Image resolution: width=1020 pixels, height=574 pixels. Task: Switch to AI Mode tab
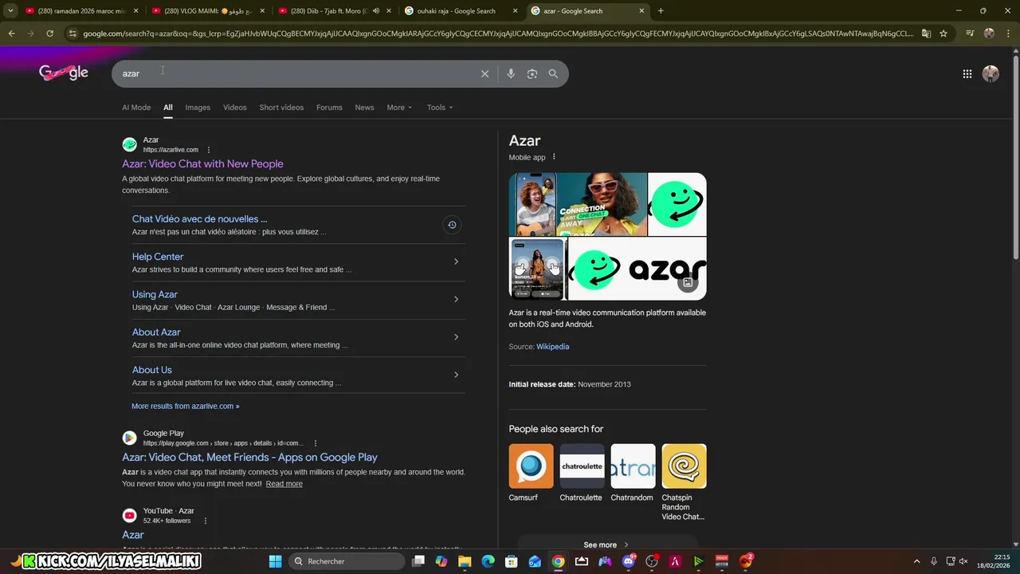point(136,108)
